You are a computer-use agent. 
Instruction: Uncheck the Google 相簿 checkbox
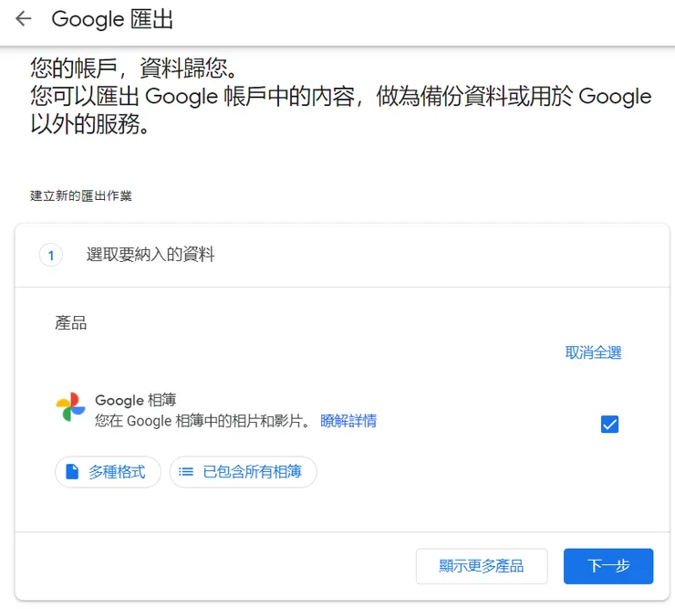point(609,424)
